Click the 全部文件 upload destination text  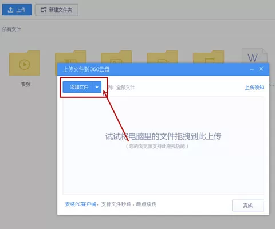pos(125,88)
